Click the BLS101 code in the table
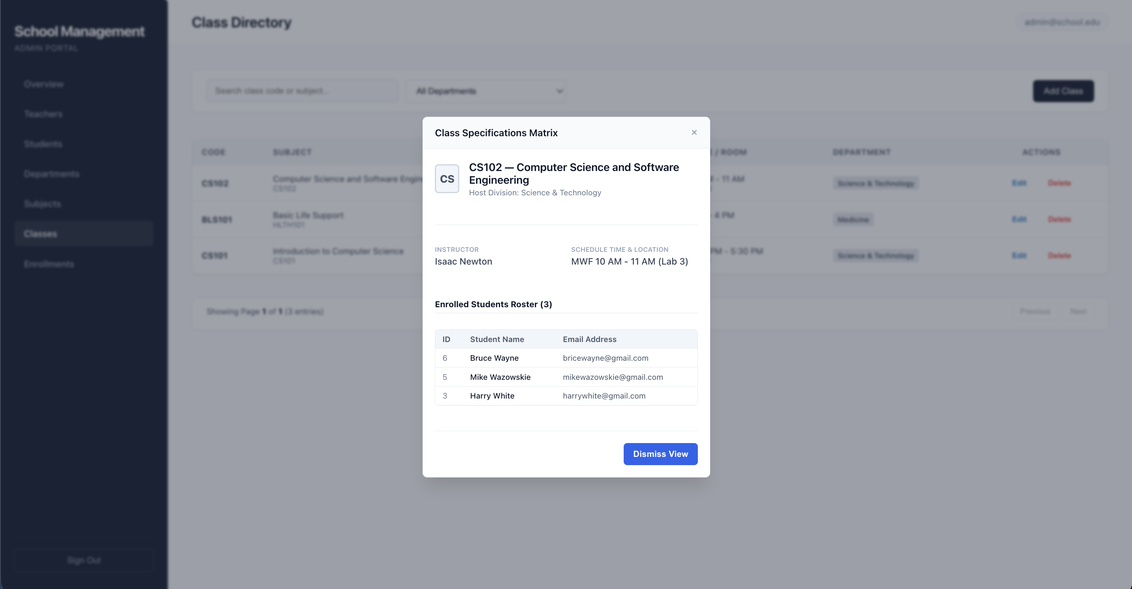This screenshot has width=1132, height=589. 216,219
